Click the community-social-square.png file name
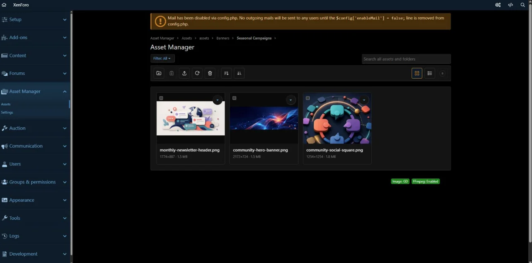 (335, 150)
